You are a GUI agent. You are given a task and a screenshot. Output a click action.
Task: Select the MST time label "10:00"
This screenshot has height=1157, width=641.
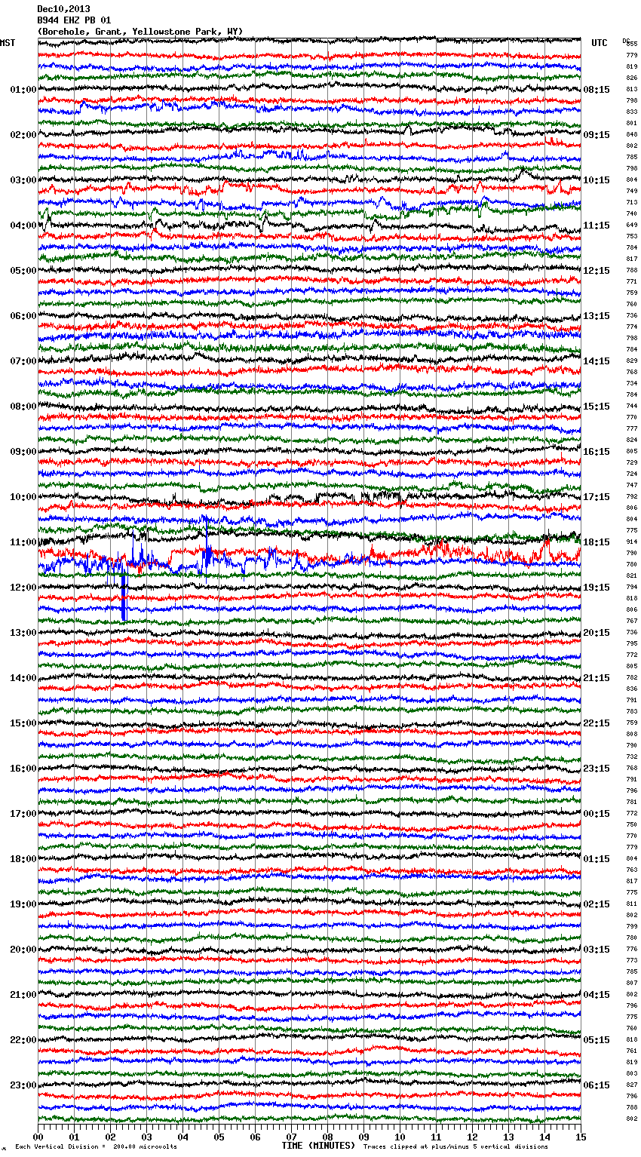coord(23,497)
